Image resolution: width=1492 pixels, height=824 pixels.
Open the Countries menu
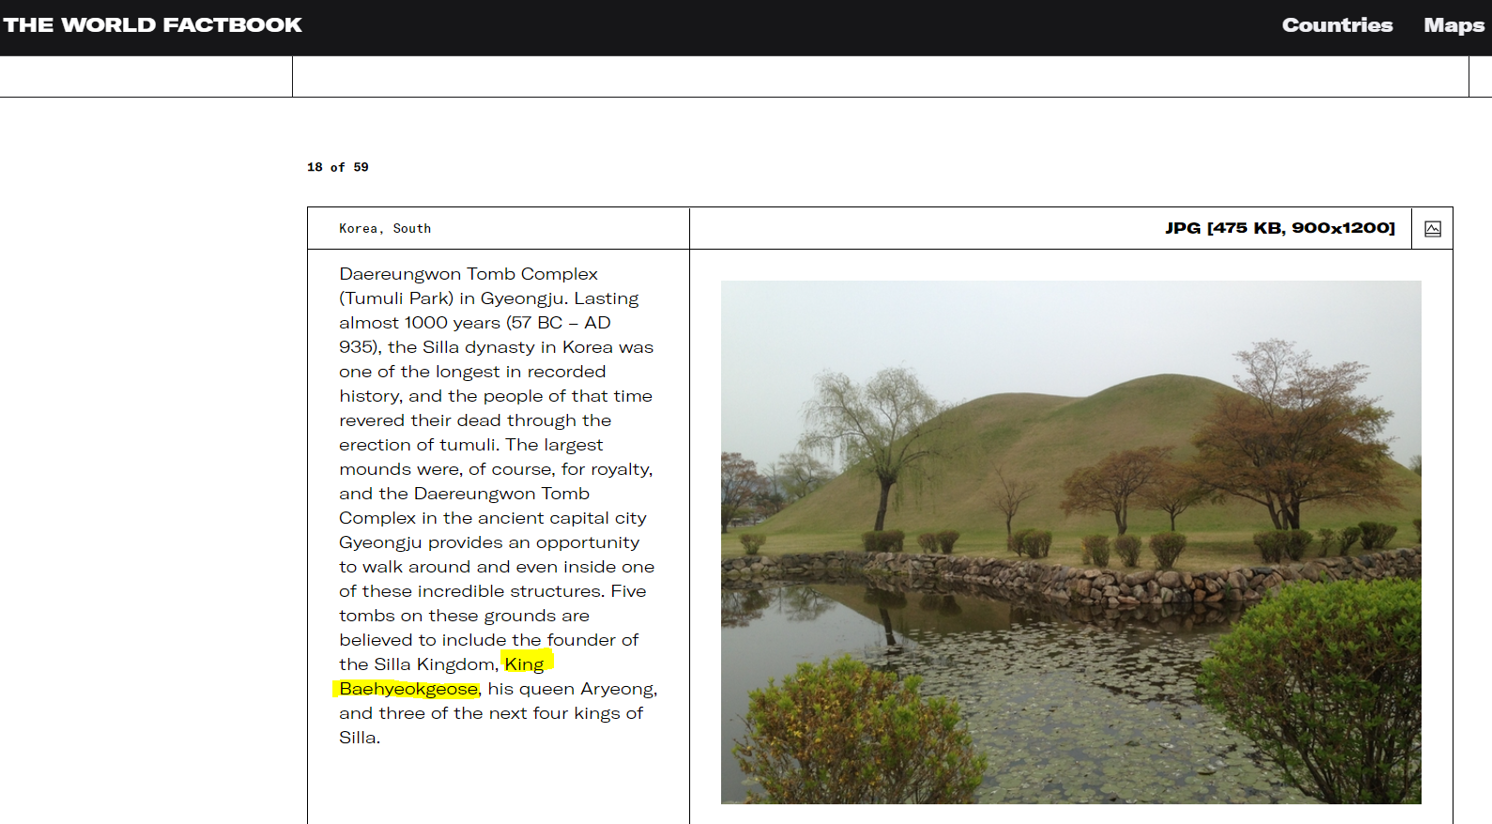tap(1336, 25)
